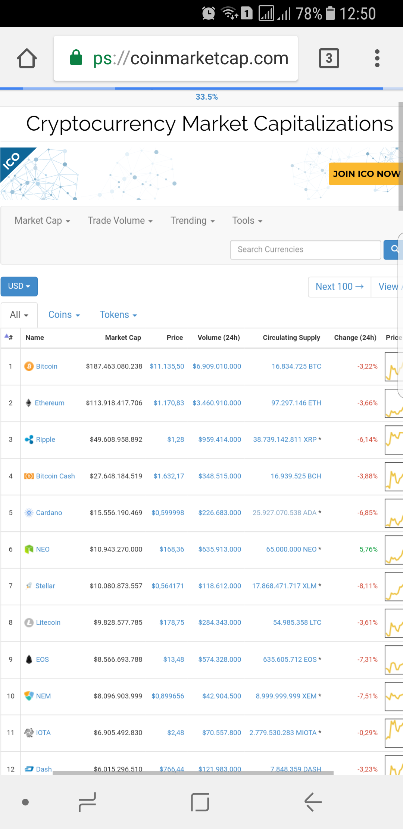Tap the Android back navigation button

pyautogui.click(x=313, y=802)
